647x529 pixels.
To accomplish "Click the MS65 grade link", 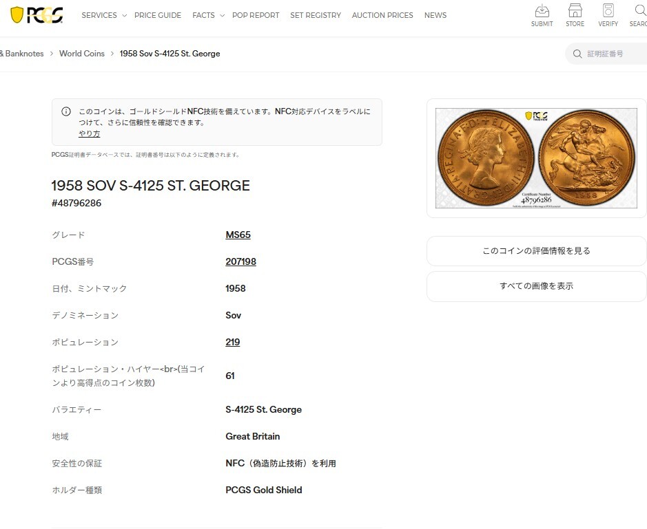I will [x=238, y=235].
